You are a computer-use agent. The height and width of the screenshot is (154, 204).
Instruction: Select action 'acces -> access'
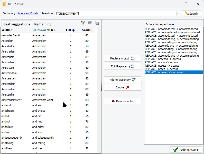coord(174,69)
